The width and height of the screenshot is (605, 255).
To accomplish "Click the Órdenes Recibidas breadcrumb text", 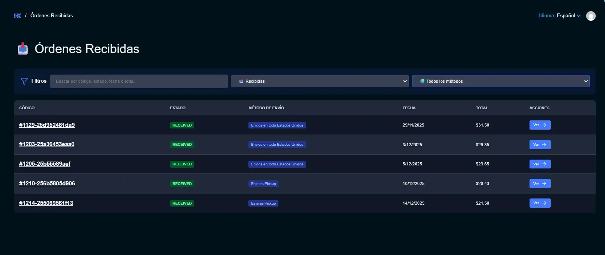I will [x=52, y=16].
